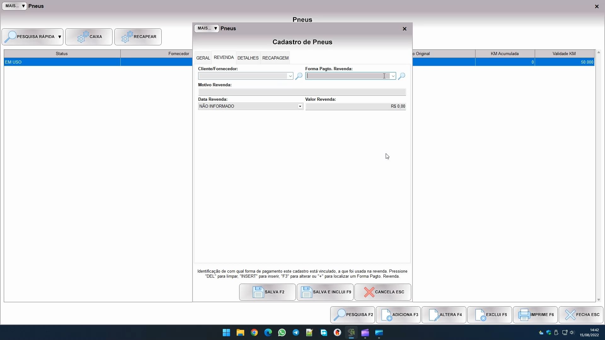Switch to the RECAPAGEM tab

pos(275,58)
